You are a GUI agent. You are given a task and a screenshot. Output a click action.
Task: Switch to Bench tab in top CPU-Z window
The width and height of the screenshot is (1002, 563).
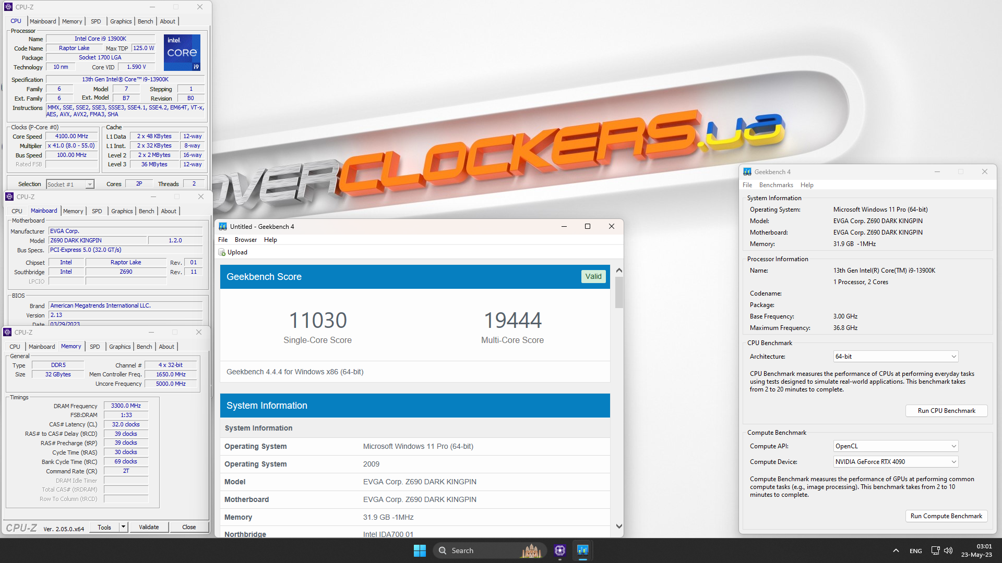pos(145,21)
